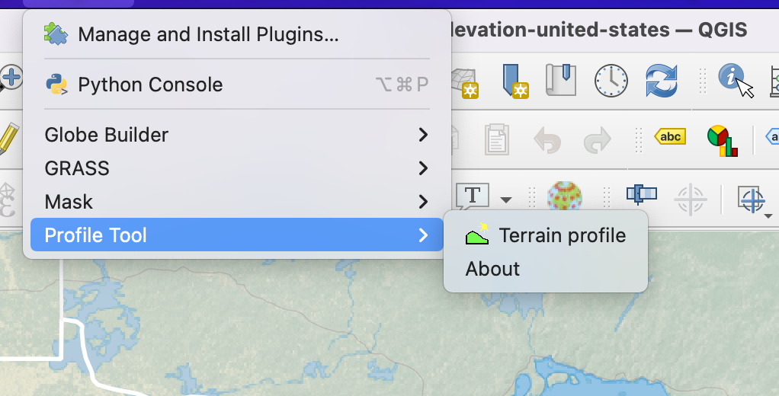Click the Mask submenu arrow

[x=423, y=202]
